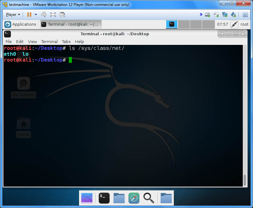Click the Applications menu logo icon

pyautogui.click(x=8, y=24)
